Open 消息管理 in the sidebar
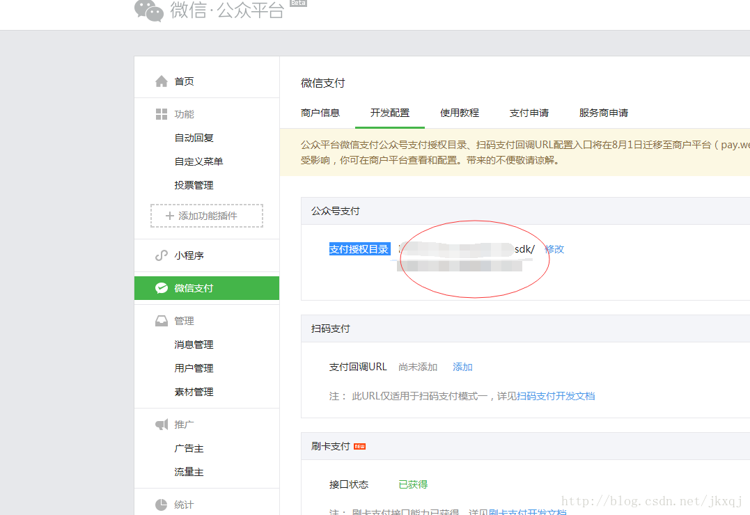This screenshot has width=750, height=515. pos(194,344)
